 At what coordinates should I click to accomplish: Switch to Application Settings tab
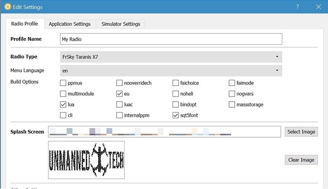[70, 24]
